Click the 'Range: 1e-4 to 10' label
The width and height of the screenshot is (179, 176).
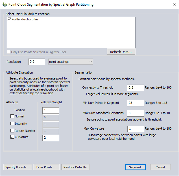pyautogui.click(x=157, y=113)
